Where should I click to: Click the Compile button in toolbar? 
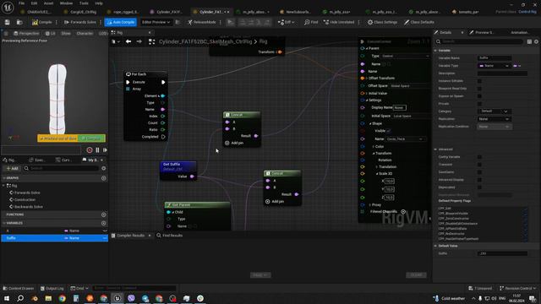pos(41,22)
